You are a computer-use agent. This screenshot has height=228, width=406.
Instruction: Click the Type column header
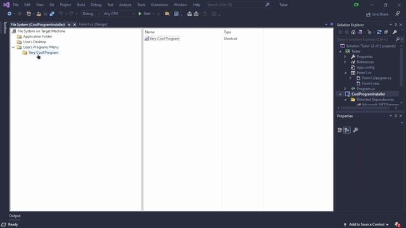(x=227, y=32)
